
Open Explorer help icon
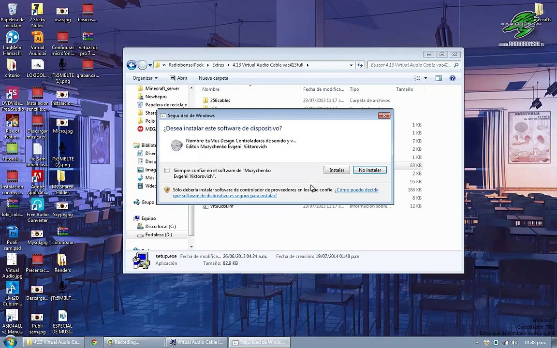tap(452, 78)
